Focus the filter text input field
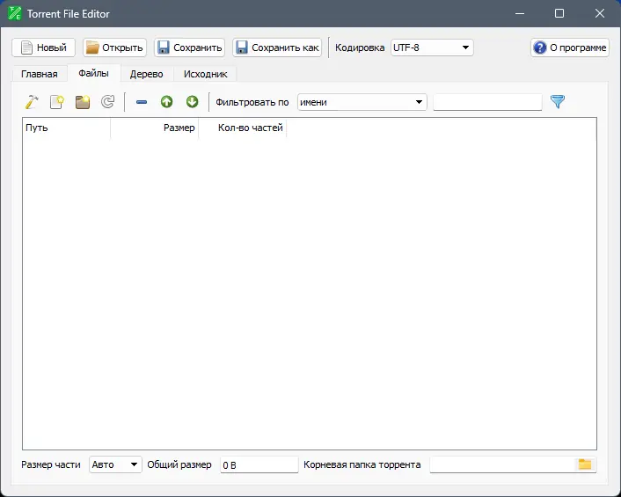The image size is (621, 497). [x=487, y=102]
